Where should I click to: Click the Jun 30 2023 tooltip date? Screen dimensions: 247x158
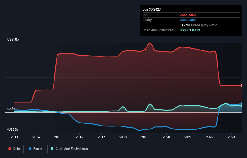152,9
